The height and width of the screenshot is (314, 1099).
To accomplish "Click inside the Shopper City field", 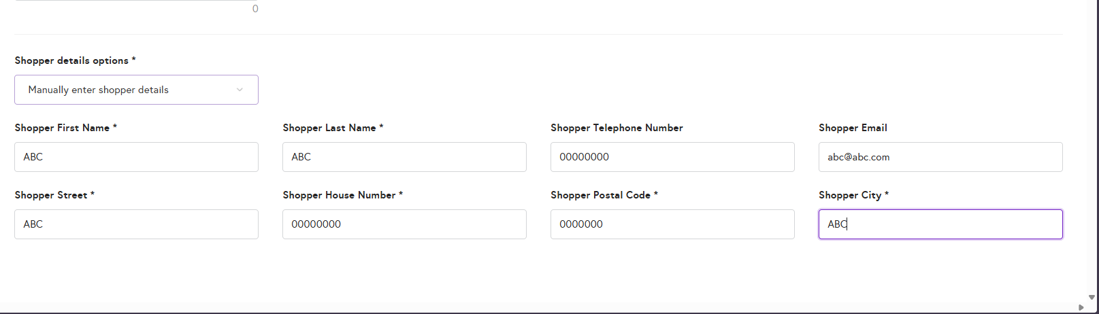I will point(940,224).
